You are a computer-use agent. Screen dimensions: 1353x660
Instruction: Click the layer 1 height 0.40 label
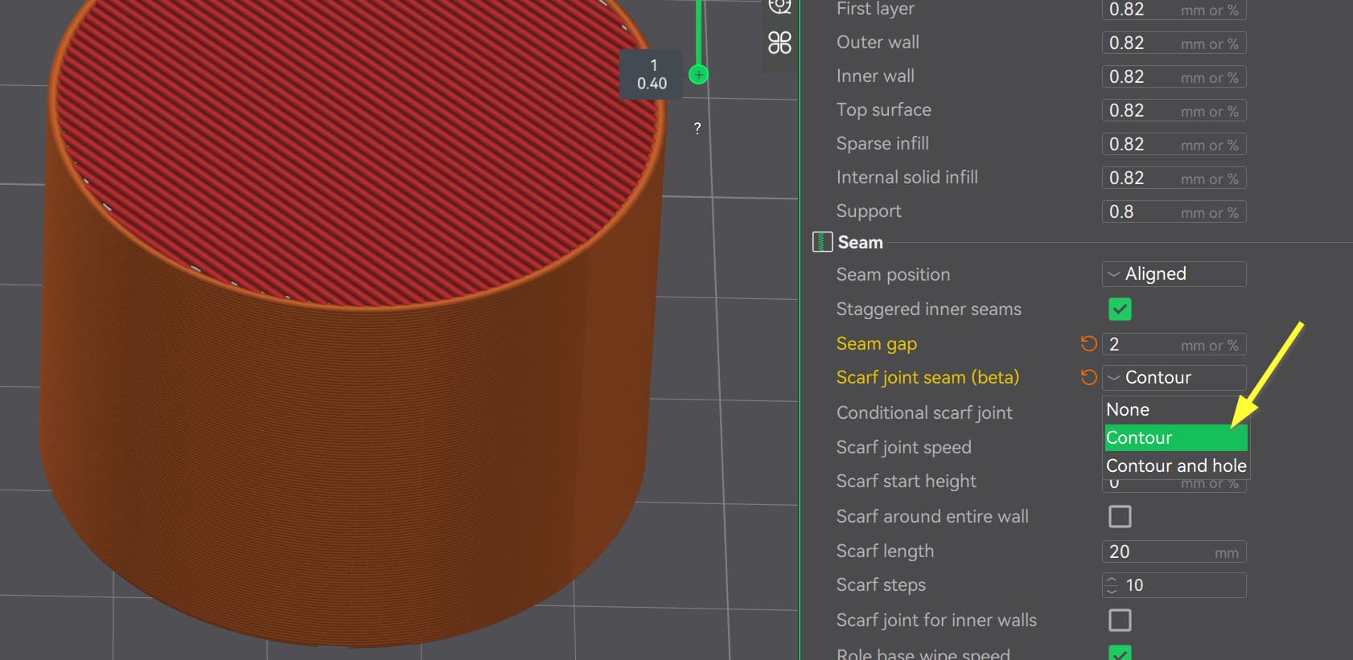click(652, 75)
